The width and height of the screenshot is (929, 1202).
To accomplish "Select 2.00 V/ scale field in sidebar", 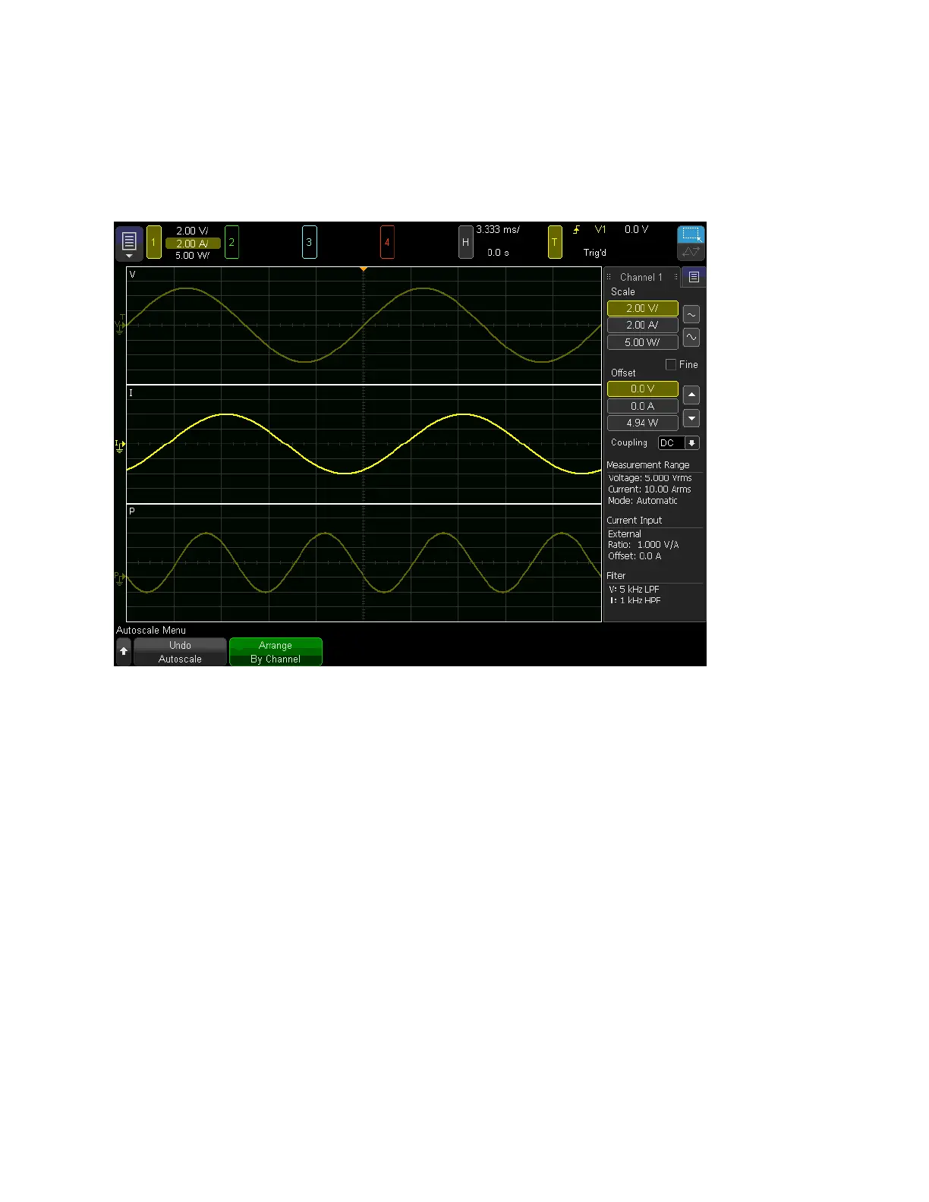I will [642, 309].
